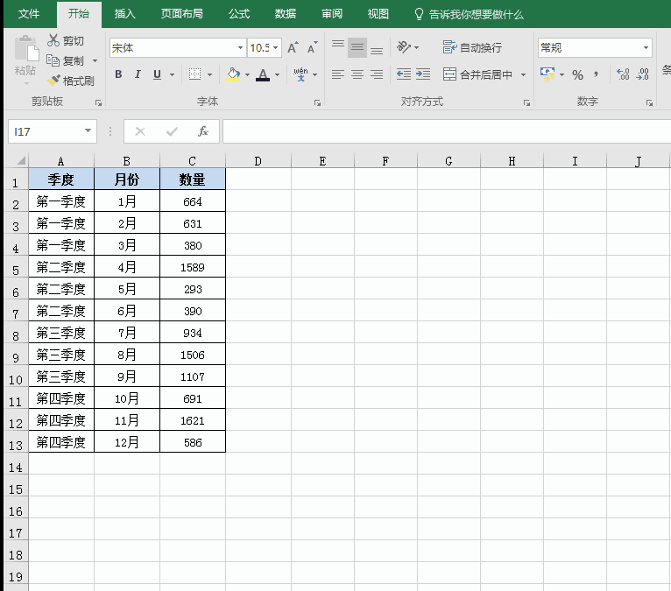Click the middle align icon
The image size is (671, 591).
coord(357,47)
